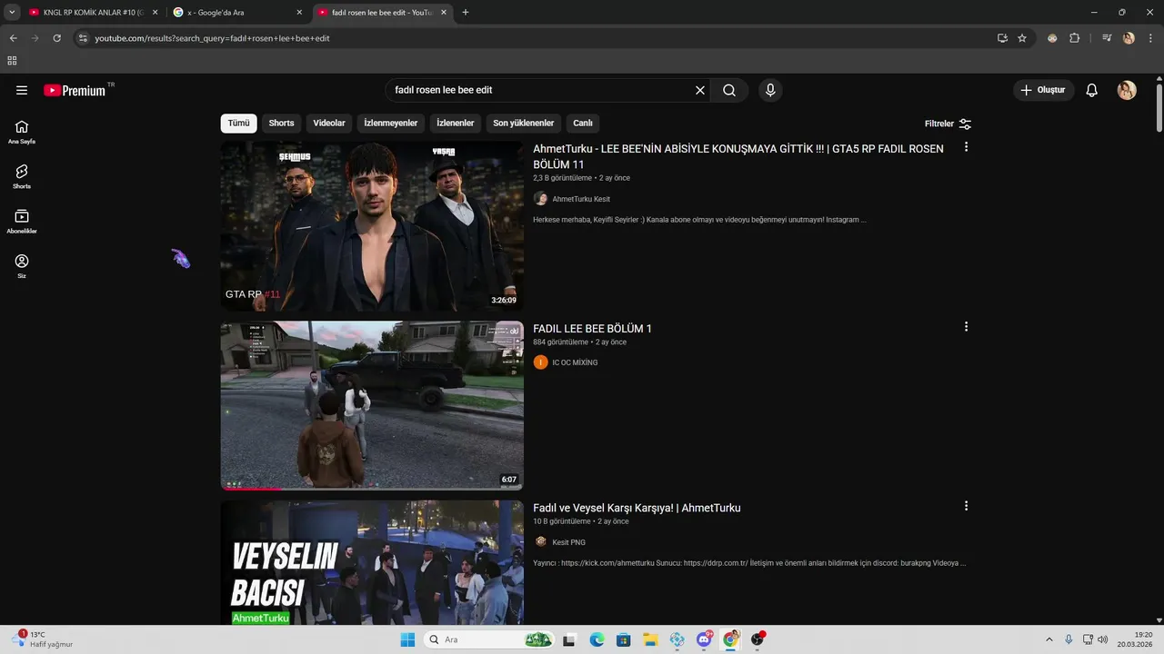This screenshot has height=654, width=1164.
Task: Select the Tümü filter chip
Action: coord(238,124)
